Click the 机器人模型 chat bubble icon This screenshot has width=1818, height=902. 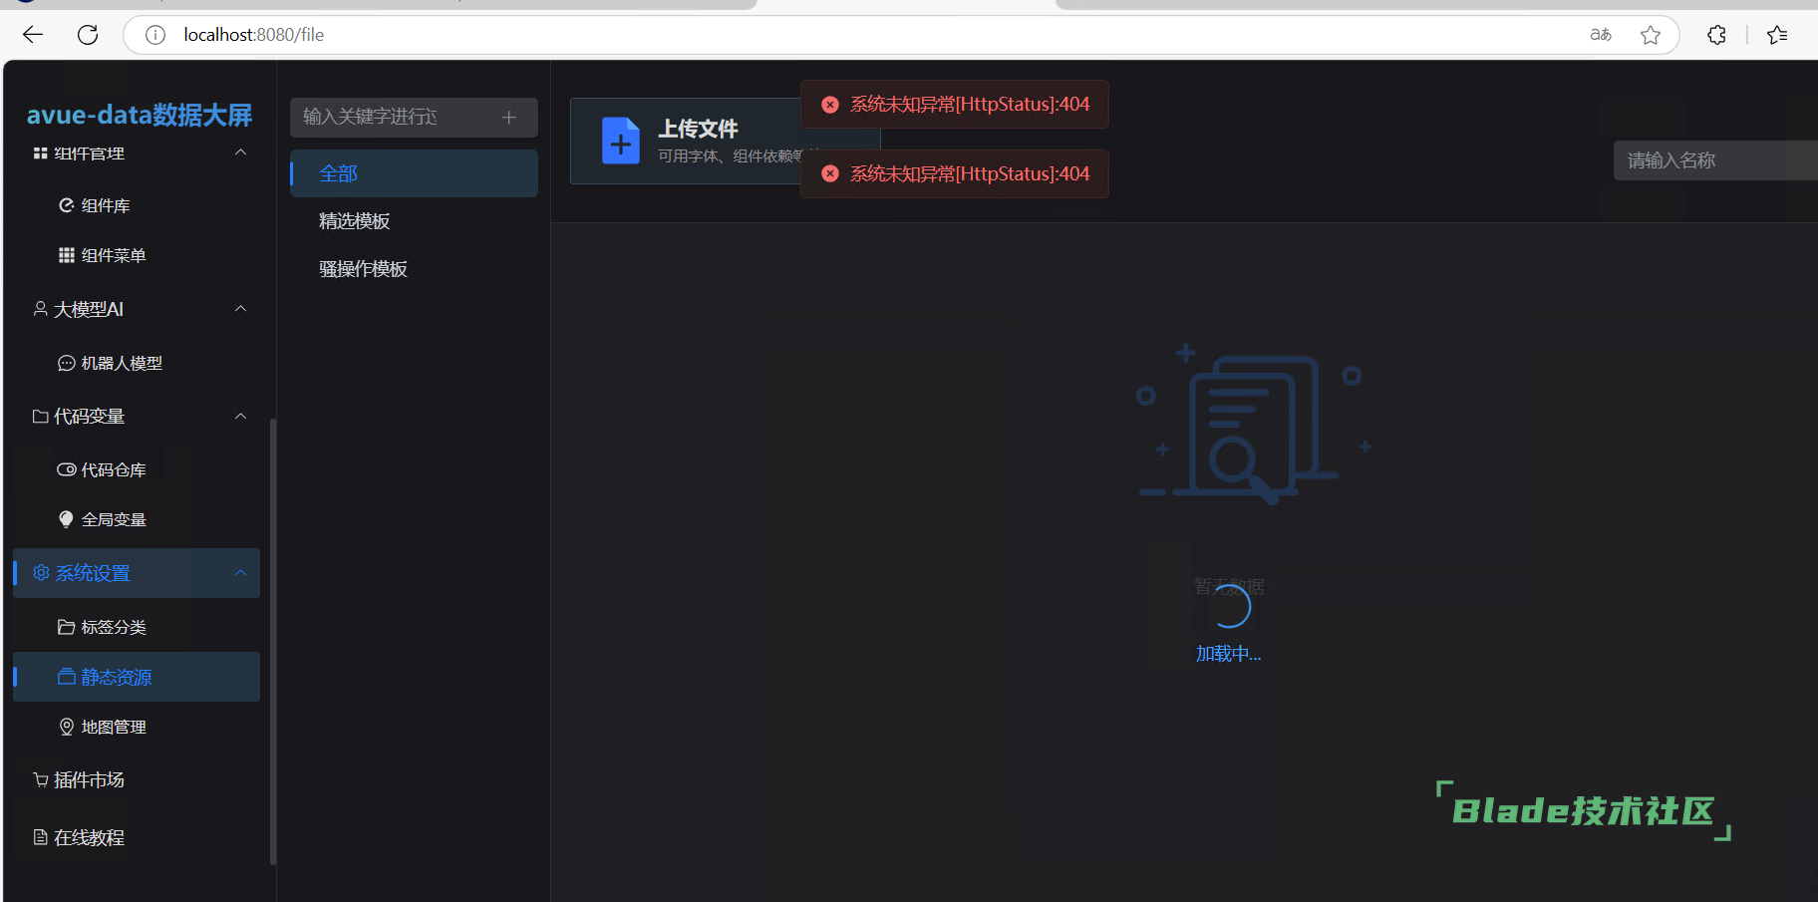66,363
